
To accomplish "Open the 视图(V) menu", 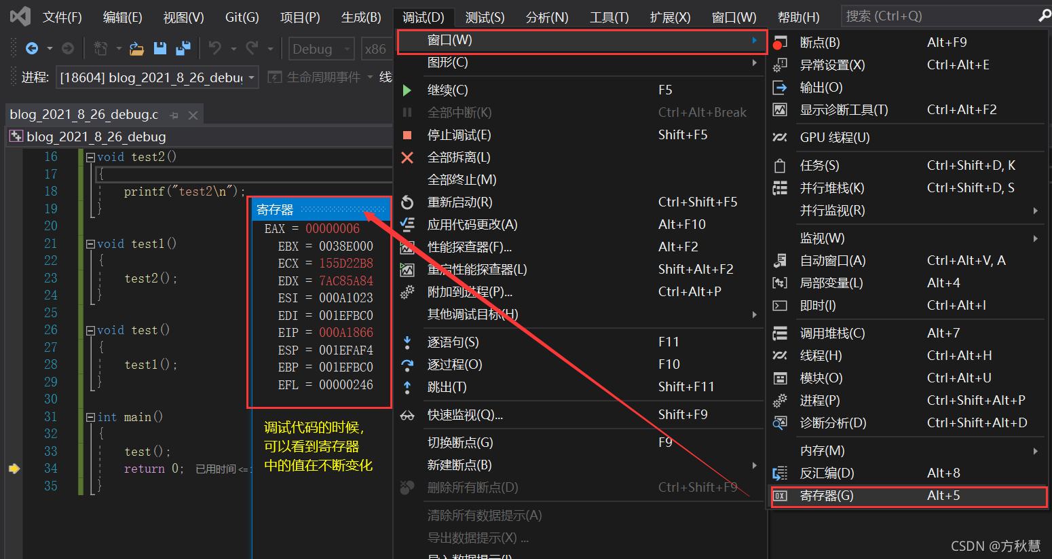I will [183, 17].
